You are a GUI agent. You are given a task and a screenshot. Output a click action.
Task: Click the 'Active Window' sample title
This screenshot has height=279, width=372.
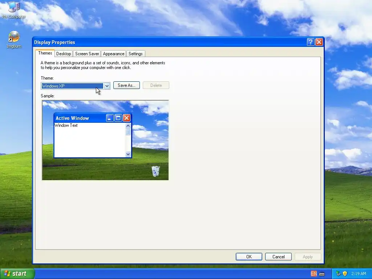tap(72, 118)
